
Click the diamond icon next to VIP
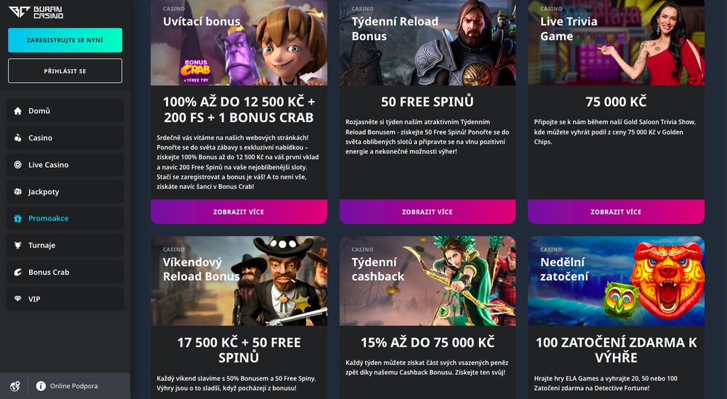pos(17,299)
